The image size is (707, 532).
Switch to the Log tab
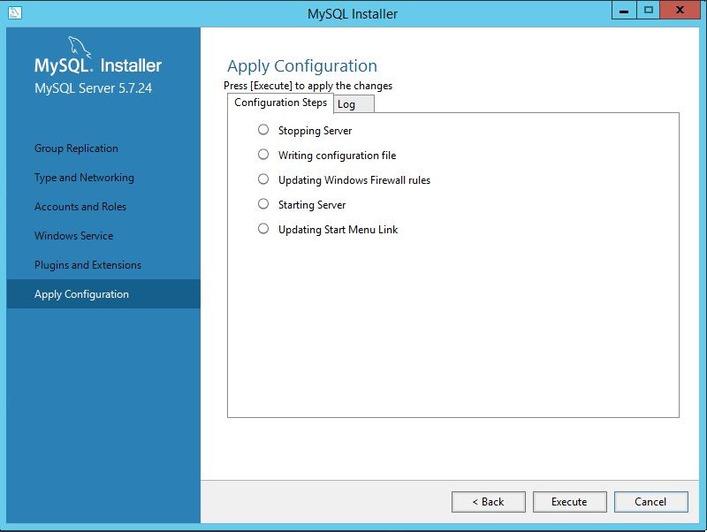pyautogui.click(x=354, y=104)
